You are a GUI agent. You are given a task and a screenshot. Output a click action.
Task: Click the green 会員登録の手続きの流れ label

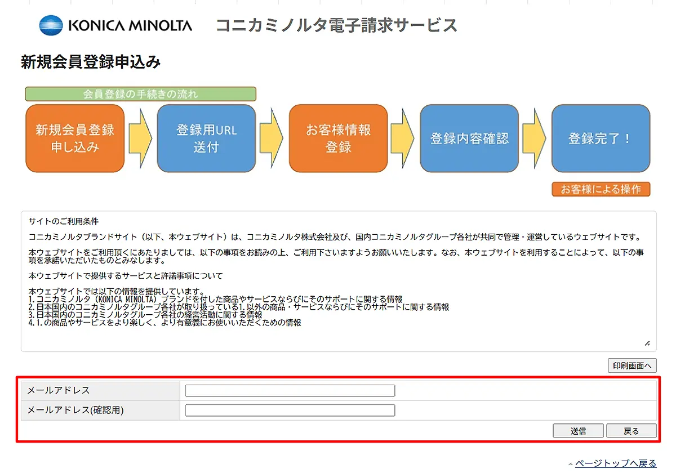coord(141,94)
